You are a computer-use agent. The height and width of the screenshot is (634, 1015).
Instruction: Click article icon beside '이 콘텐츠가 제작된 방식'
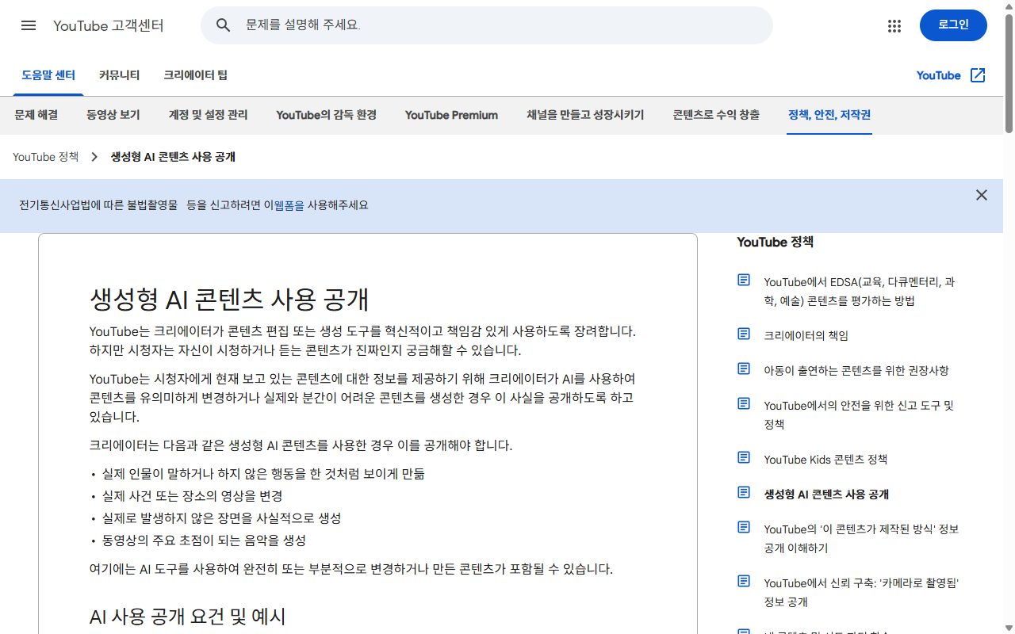click(x=744, y=527)
